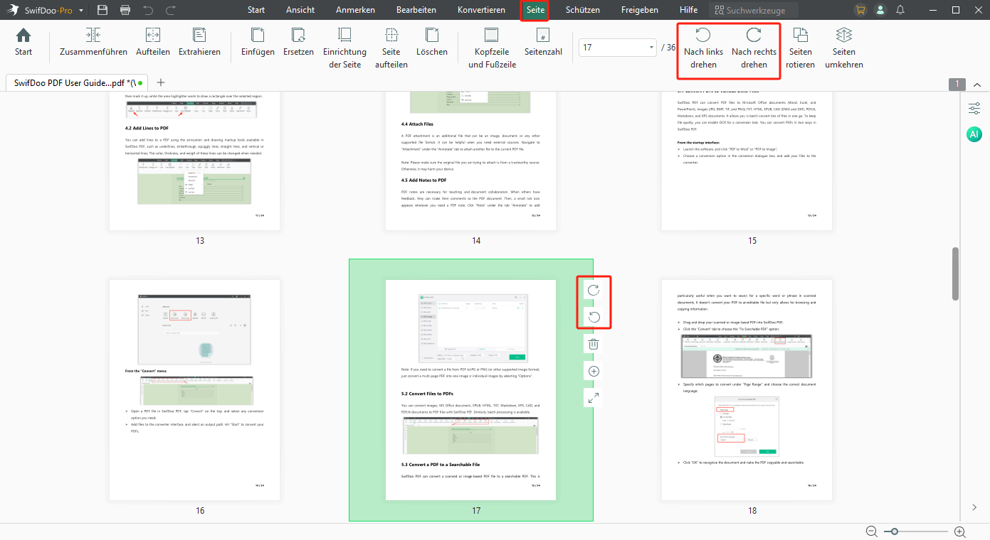This screenshot has width=990, height=540.
Task: Add a new tab with plus button
Action: [x=161, y=82]
